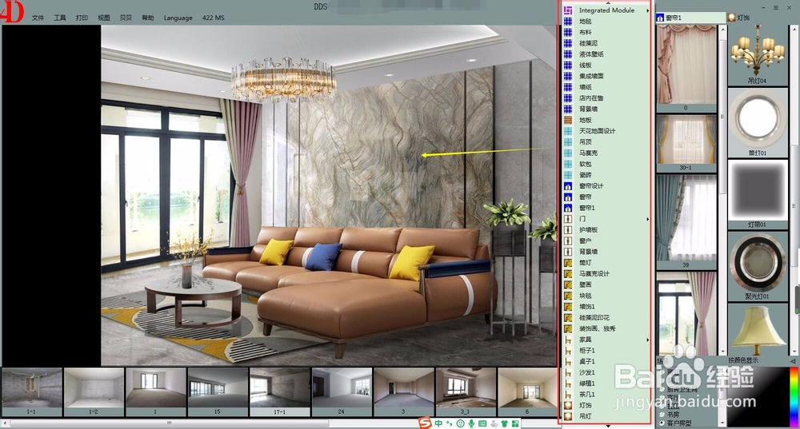This screenshot has width=800, height=429.
Task: Click the 天花地面设计 tile icon
Action: pyautogui.click(x=568, y=131)
